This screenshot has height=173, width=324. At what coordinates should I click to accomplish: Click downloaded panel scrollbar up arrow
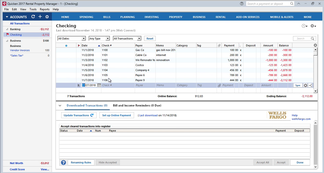(315, 123)
